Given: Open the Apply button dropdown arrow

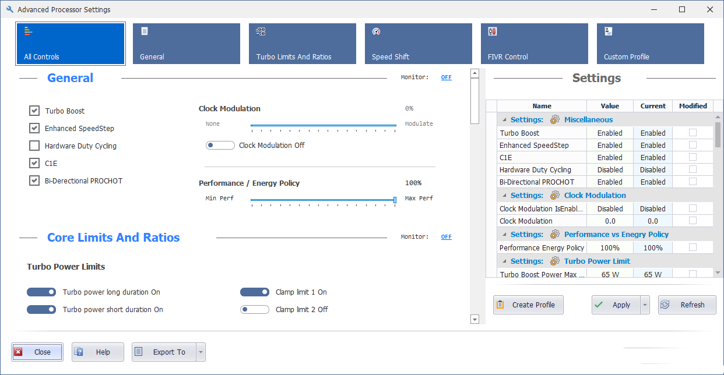Looking at the screenshot, I should tap(644, 304).
